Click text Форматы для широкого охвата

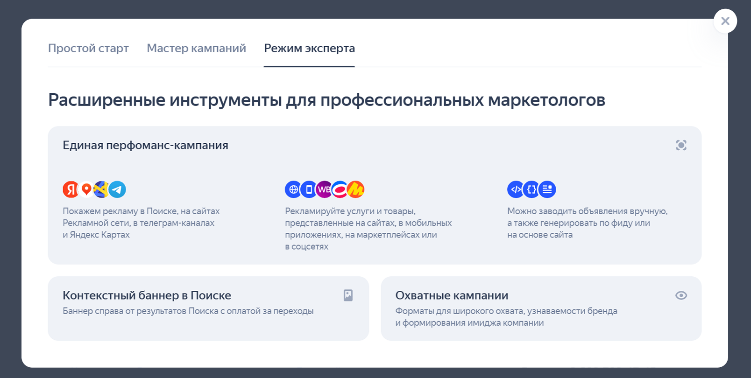click(x=506, y=317)
